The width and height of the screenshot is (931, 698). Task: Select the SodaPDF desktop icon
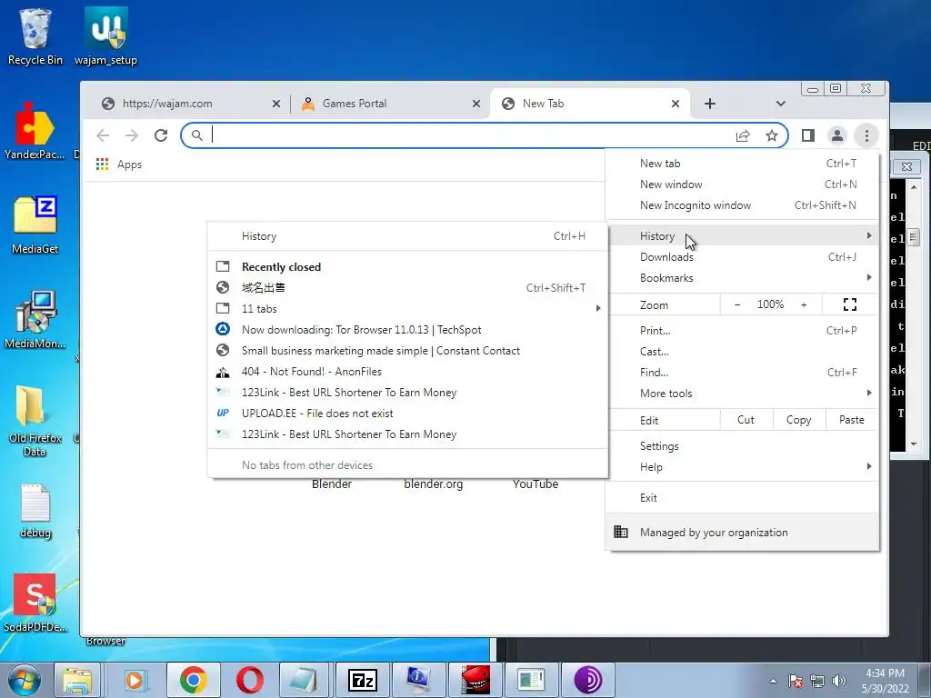click(x=35, y=603)
